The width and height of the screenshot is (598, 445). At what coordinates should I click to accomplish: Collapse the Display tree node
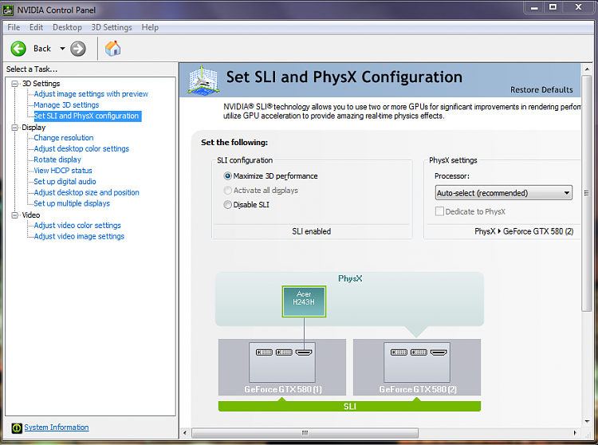pyautogui.click(x=15, y=128)
